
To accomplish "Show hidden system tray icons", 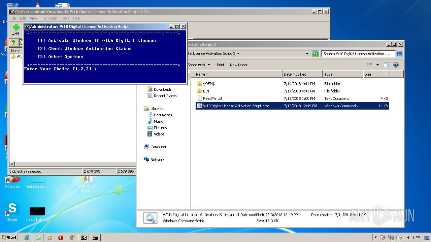I will [x=376, y=237].
